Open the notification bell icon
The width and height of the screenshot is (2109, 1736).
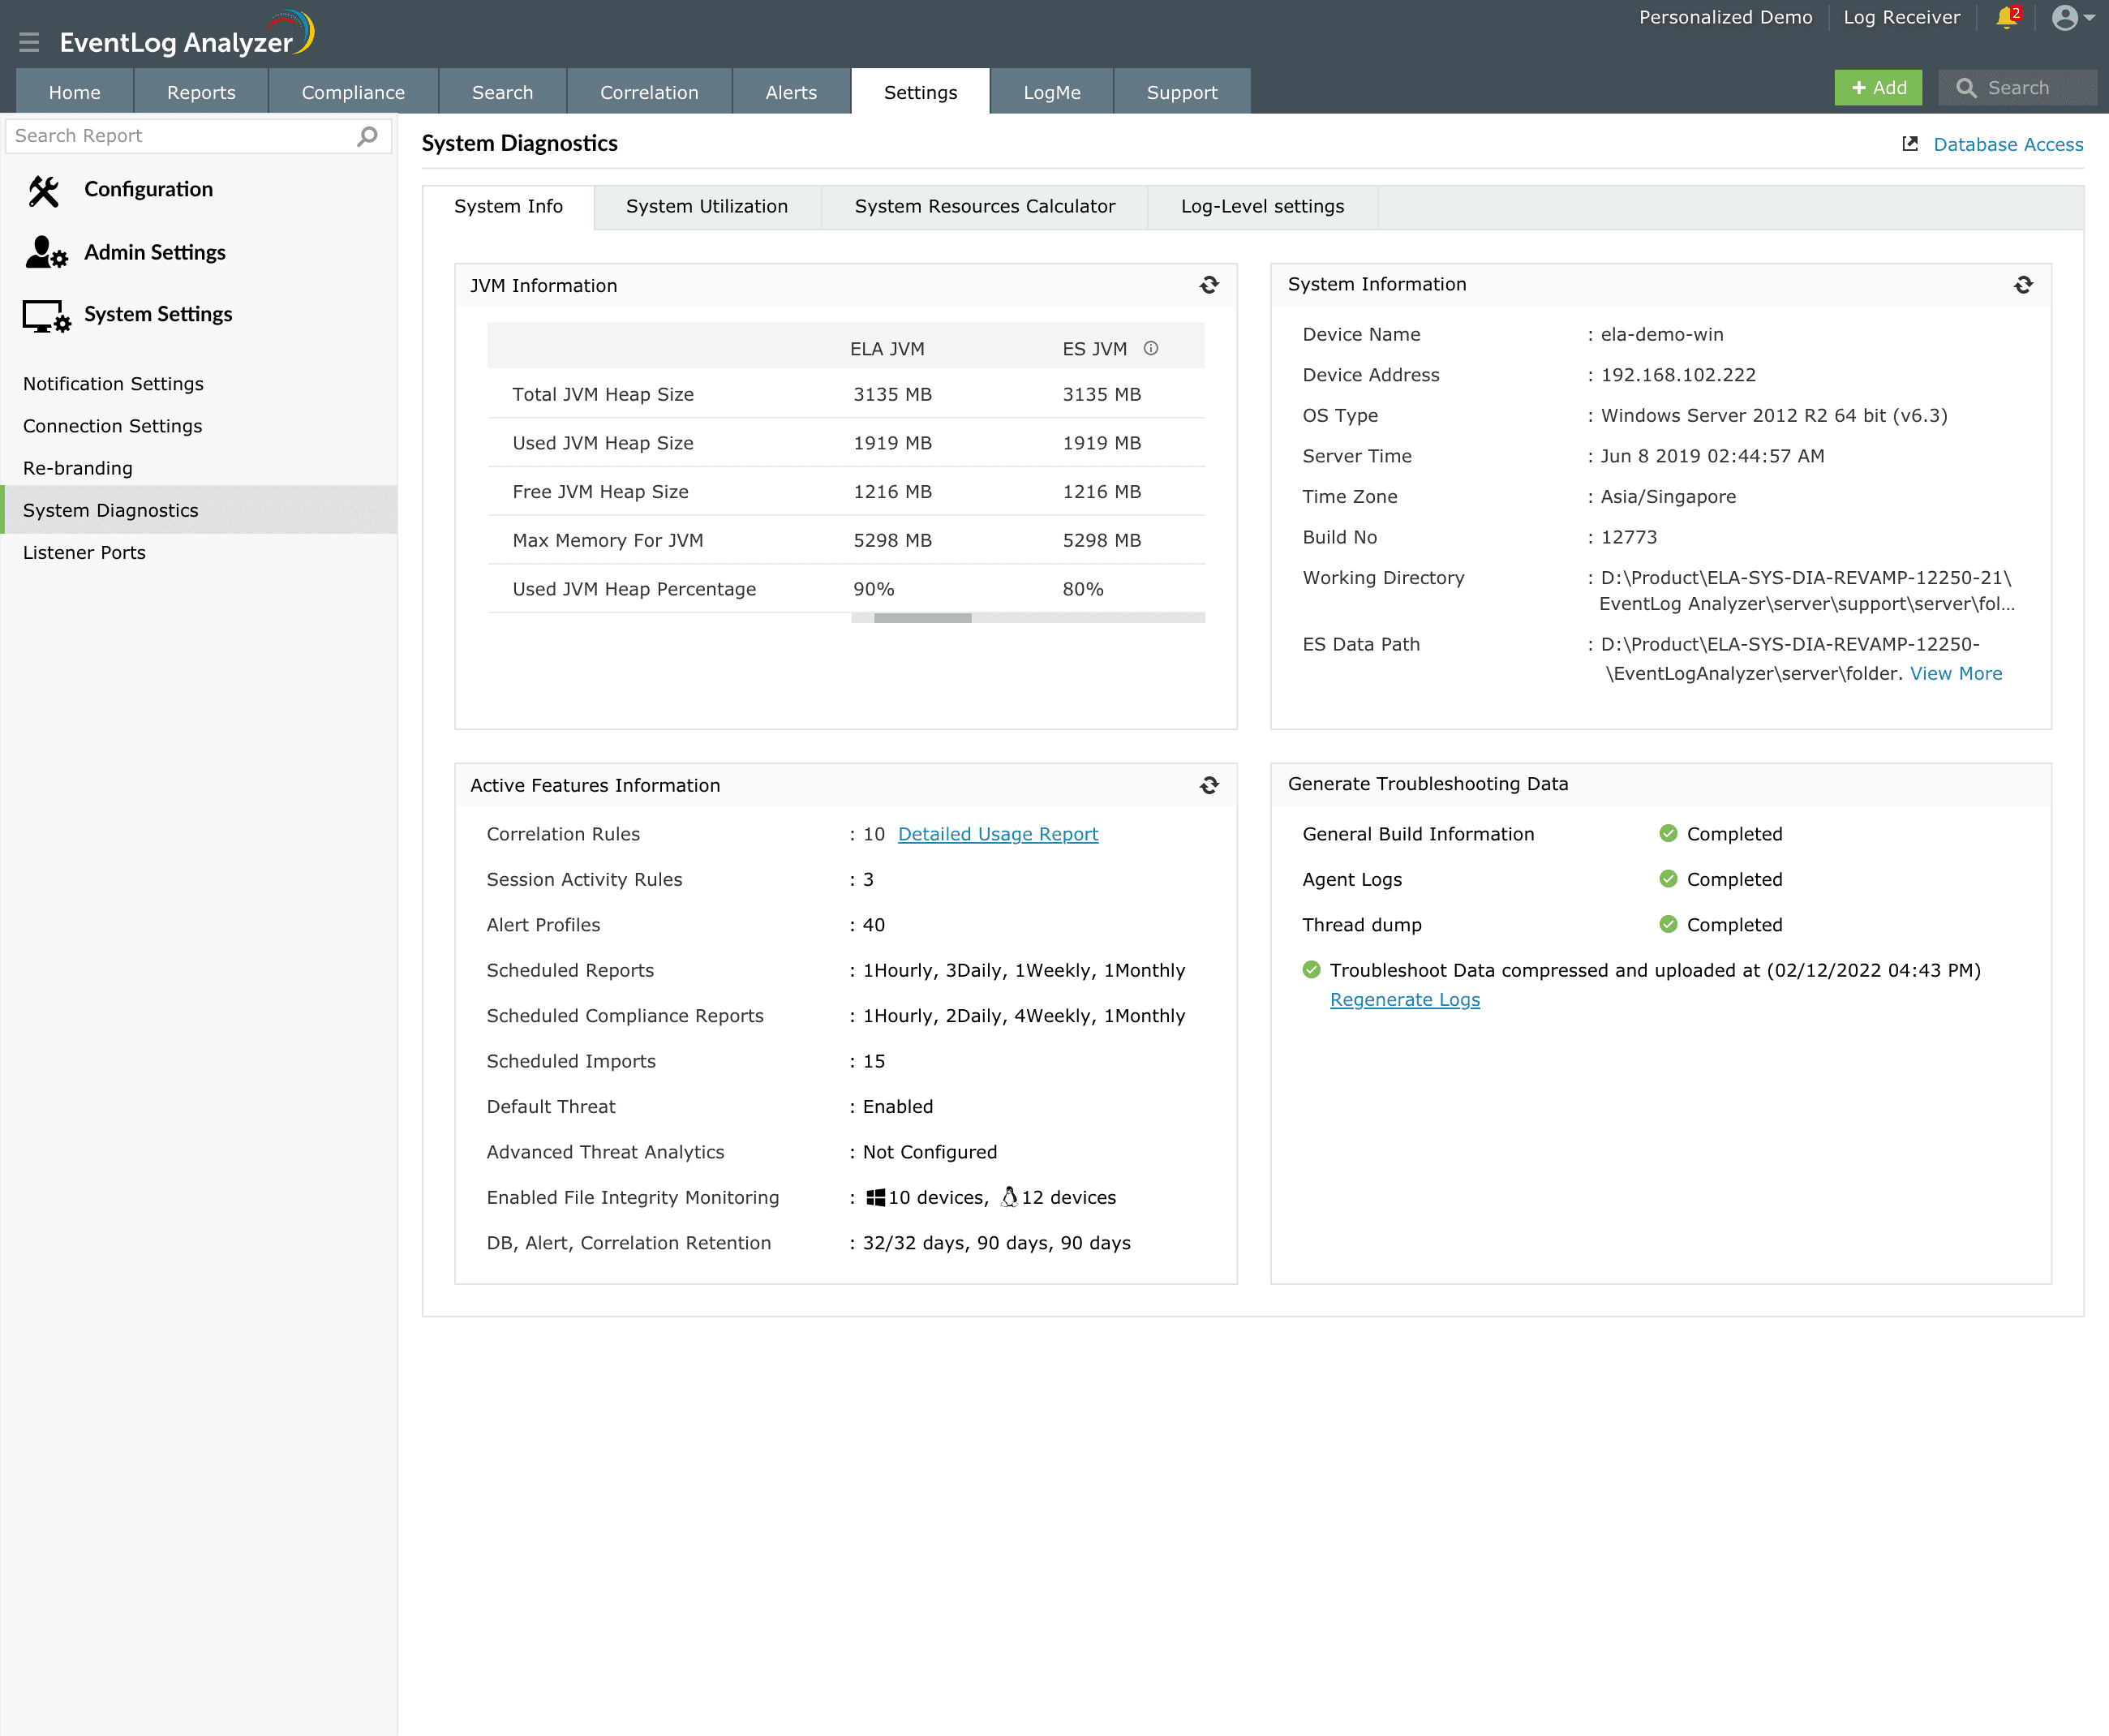coord(2006,18)
